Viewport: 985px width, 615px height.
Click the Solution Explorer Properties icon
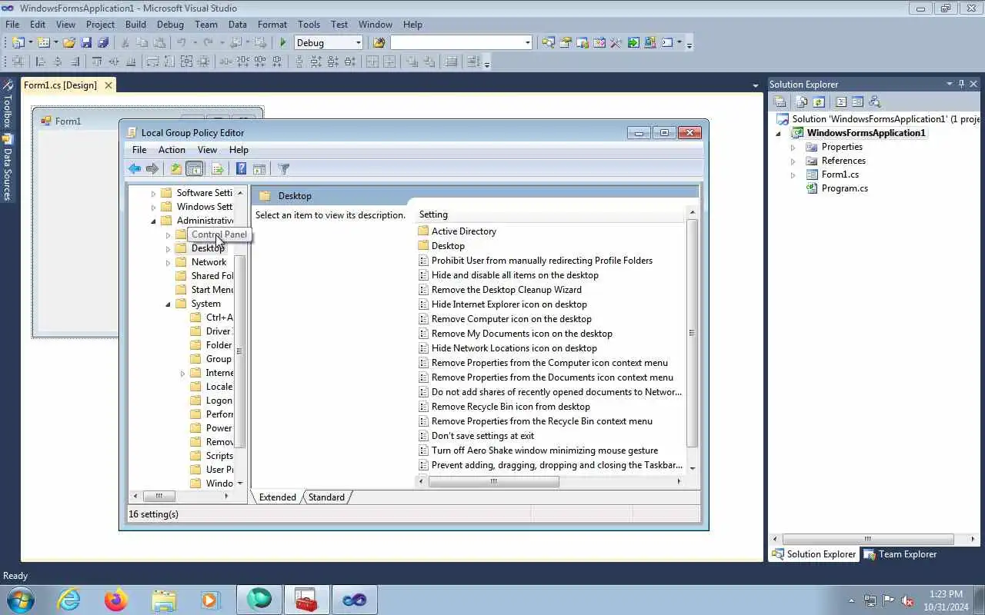click(x=780, y=101)
